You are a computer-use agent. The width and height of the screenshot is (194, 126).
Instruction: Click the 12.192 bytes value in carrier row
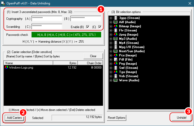click(x=72, y=68)
